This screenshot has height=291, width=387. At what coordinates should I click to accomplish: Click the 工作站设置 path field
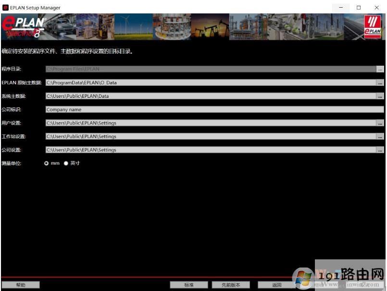tap(192, 136)
